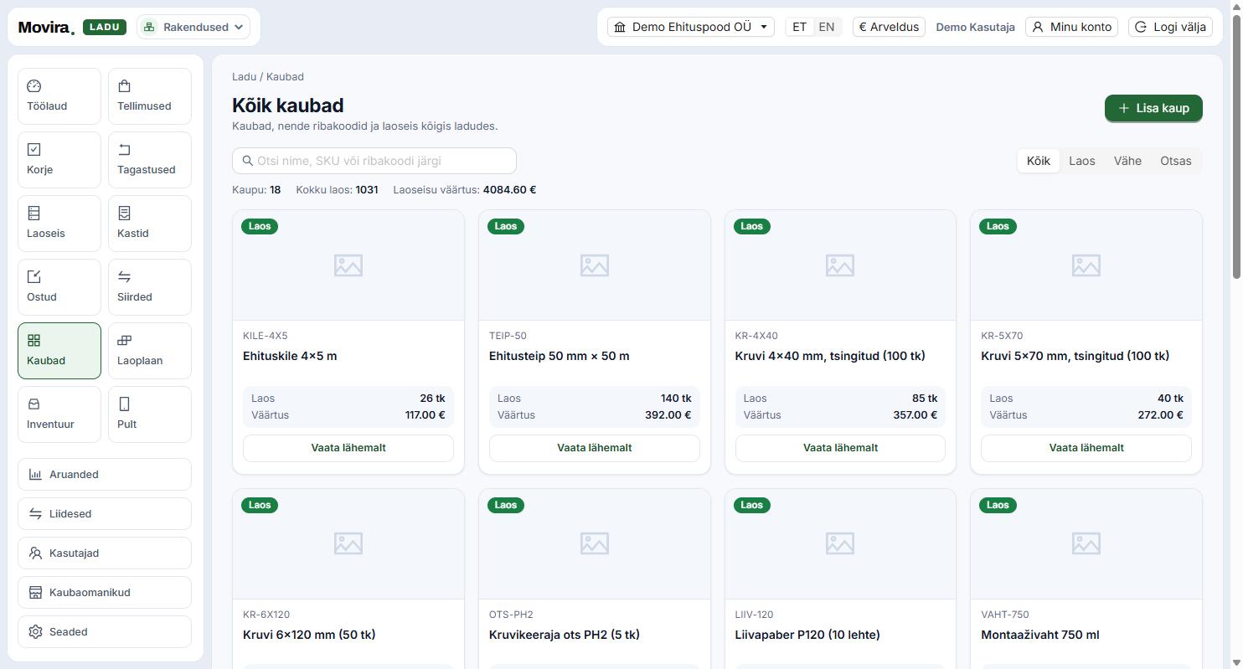View details of Kruvi 5×70 mm product
The height and width of the screenshot is (669, 1243).
click(1086, 448)
